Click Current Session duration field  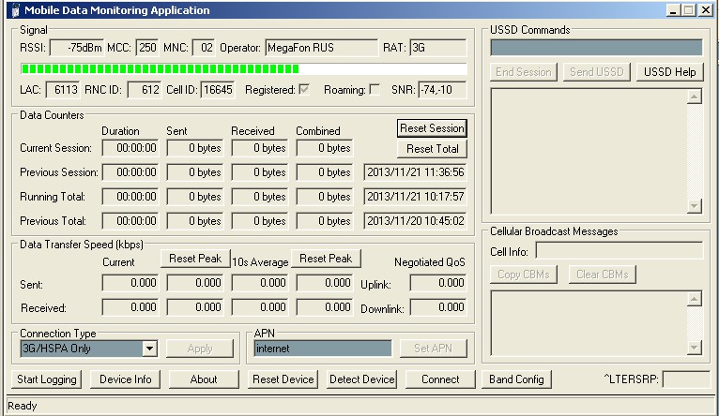[130, 148]
